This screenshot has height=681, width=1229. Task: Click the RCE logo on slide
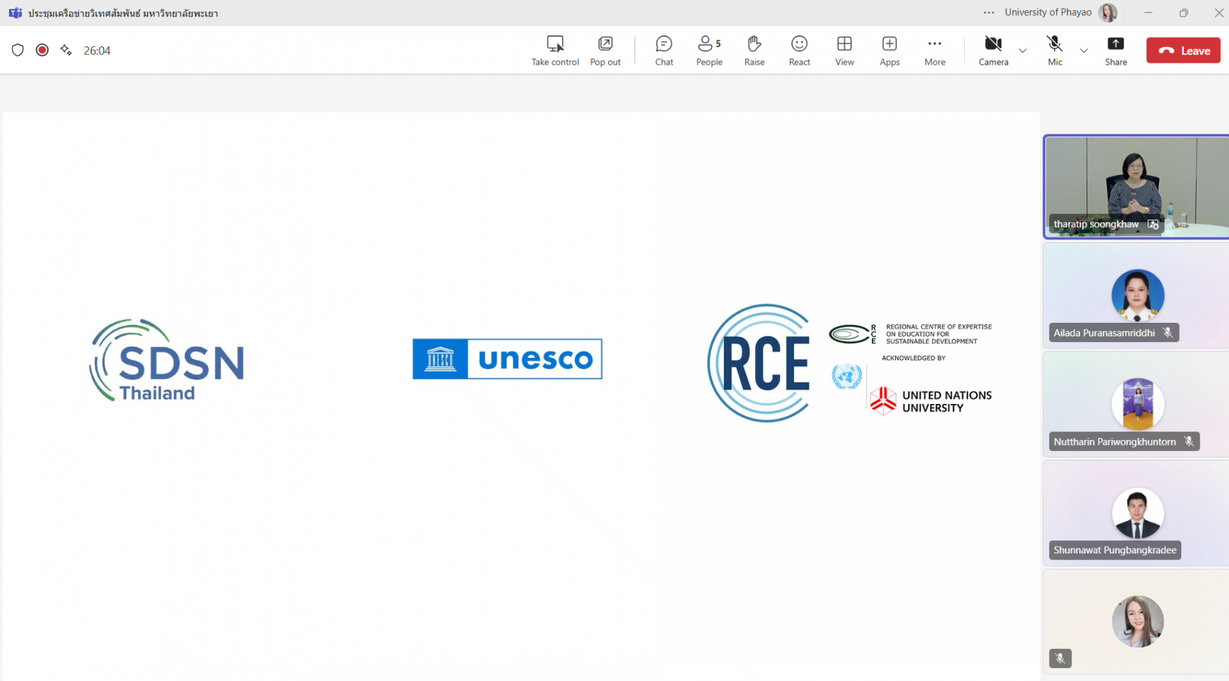tap(759, 363)
